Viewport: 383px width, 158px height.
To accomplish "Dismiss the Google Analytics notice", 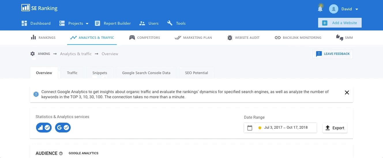I will (x=347, y=93).
